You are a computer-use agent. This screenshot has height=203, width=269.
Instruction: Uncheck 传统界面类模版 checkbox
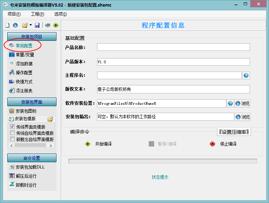coord(12,127)
